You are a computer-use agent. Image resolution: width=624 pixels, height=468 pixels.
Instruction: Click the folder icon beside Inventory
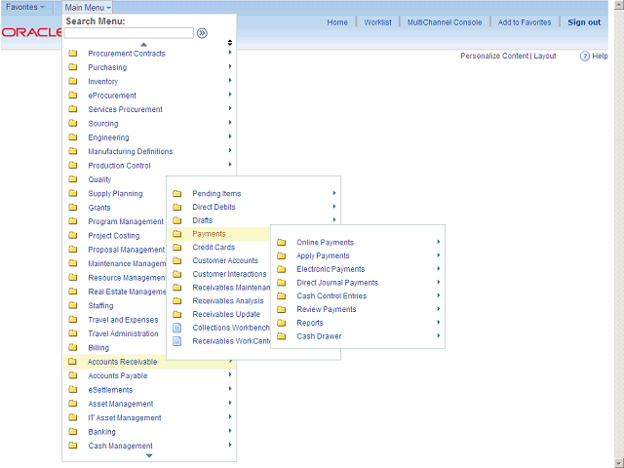click(x=73, y=81)
